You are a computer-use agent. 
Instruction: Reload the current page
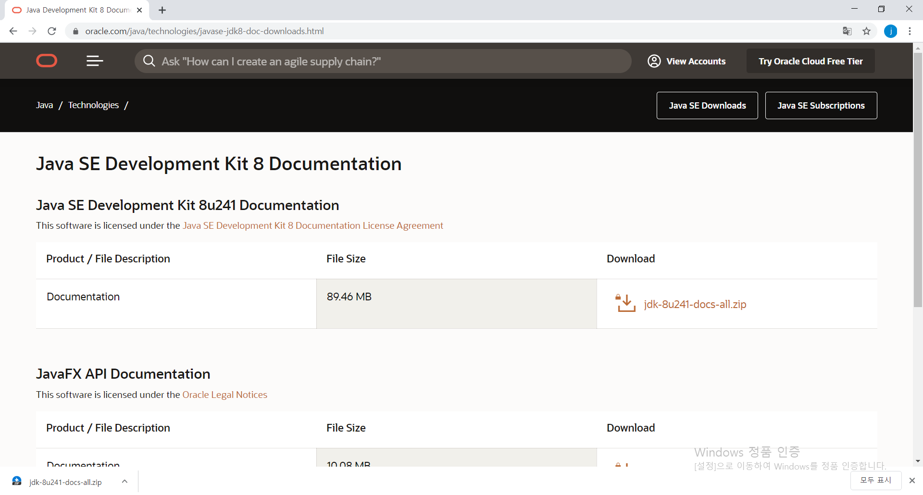pos(52,31)
